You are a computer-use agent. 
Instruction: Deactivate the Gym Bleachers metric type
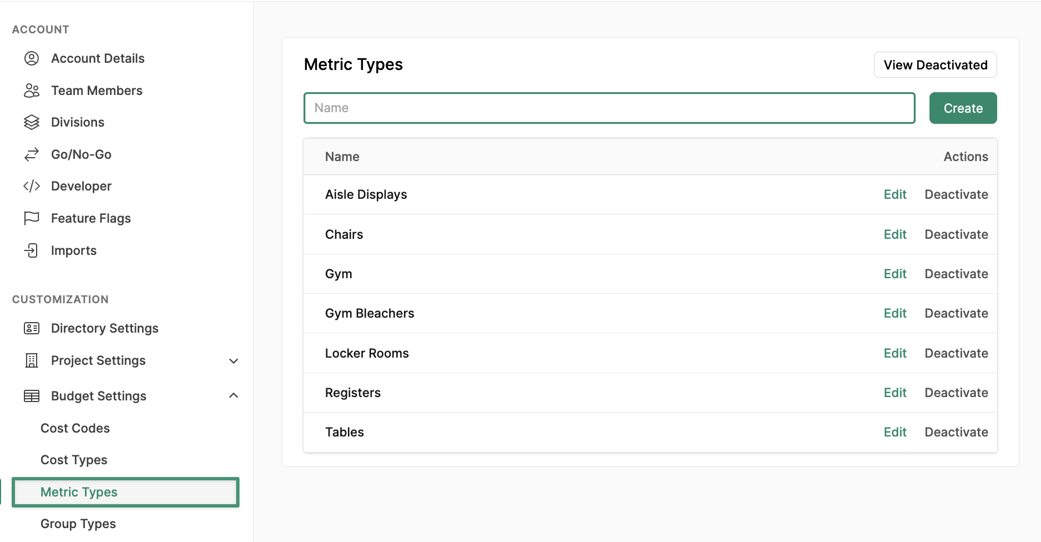(956, 313)
